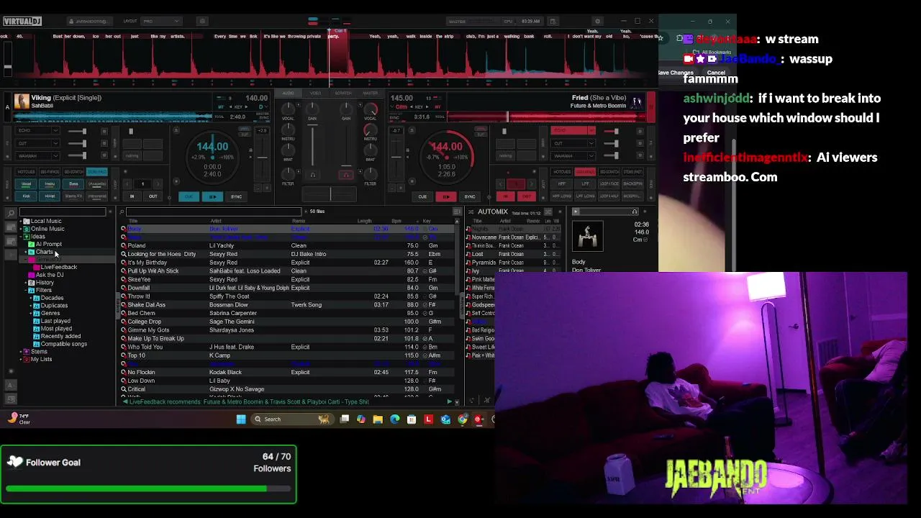Click the weather widget showing 74°F

pos(18,419)
